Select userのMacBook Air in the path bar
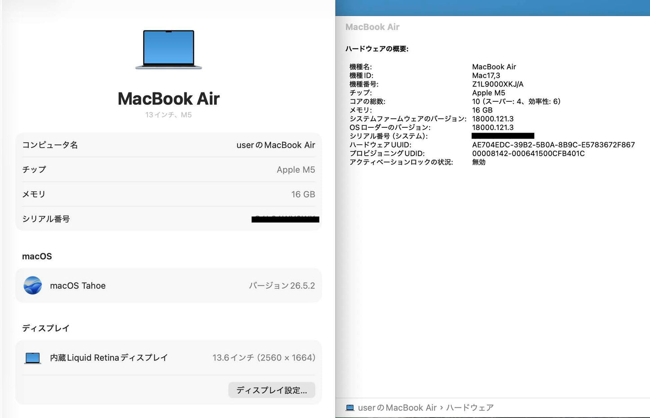Screen dimensions: 650x418 pos(397,408)
